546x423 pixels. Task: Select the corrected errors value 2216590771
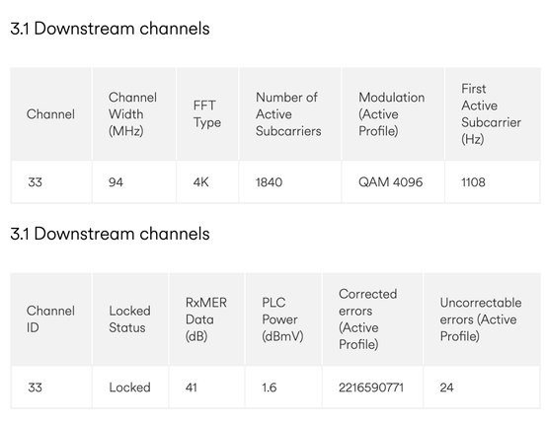[371, 388]
